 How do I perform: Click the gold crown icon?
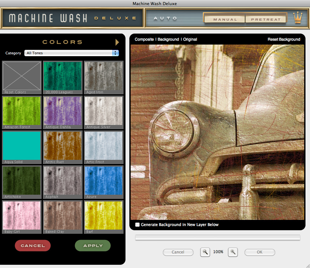297,18
